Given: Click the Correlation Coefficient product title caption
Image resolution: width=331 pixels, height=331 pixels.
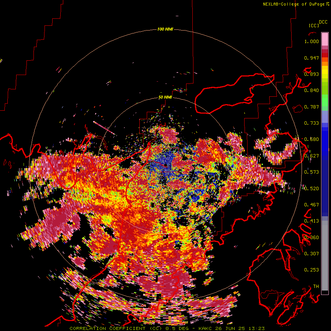Looking at the screenshot, I should pyautogui.click(x=167, y=328).
